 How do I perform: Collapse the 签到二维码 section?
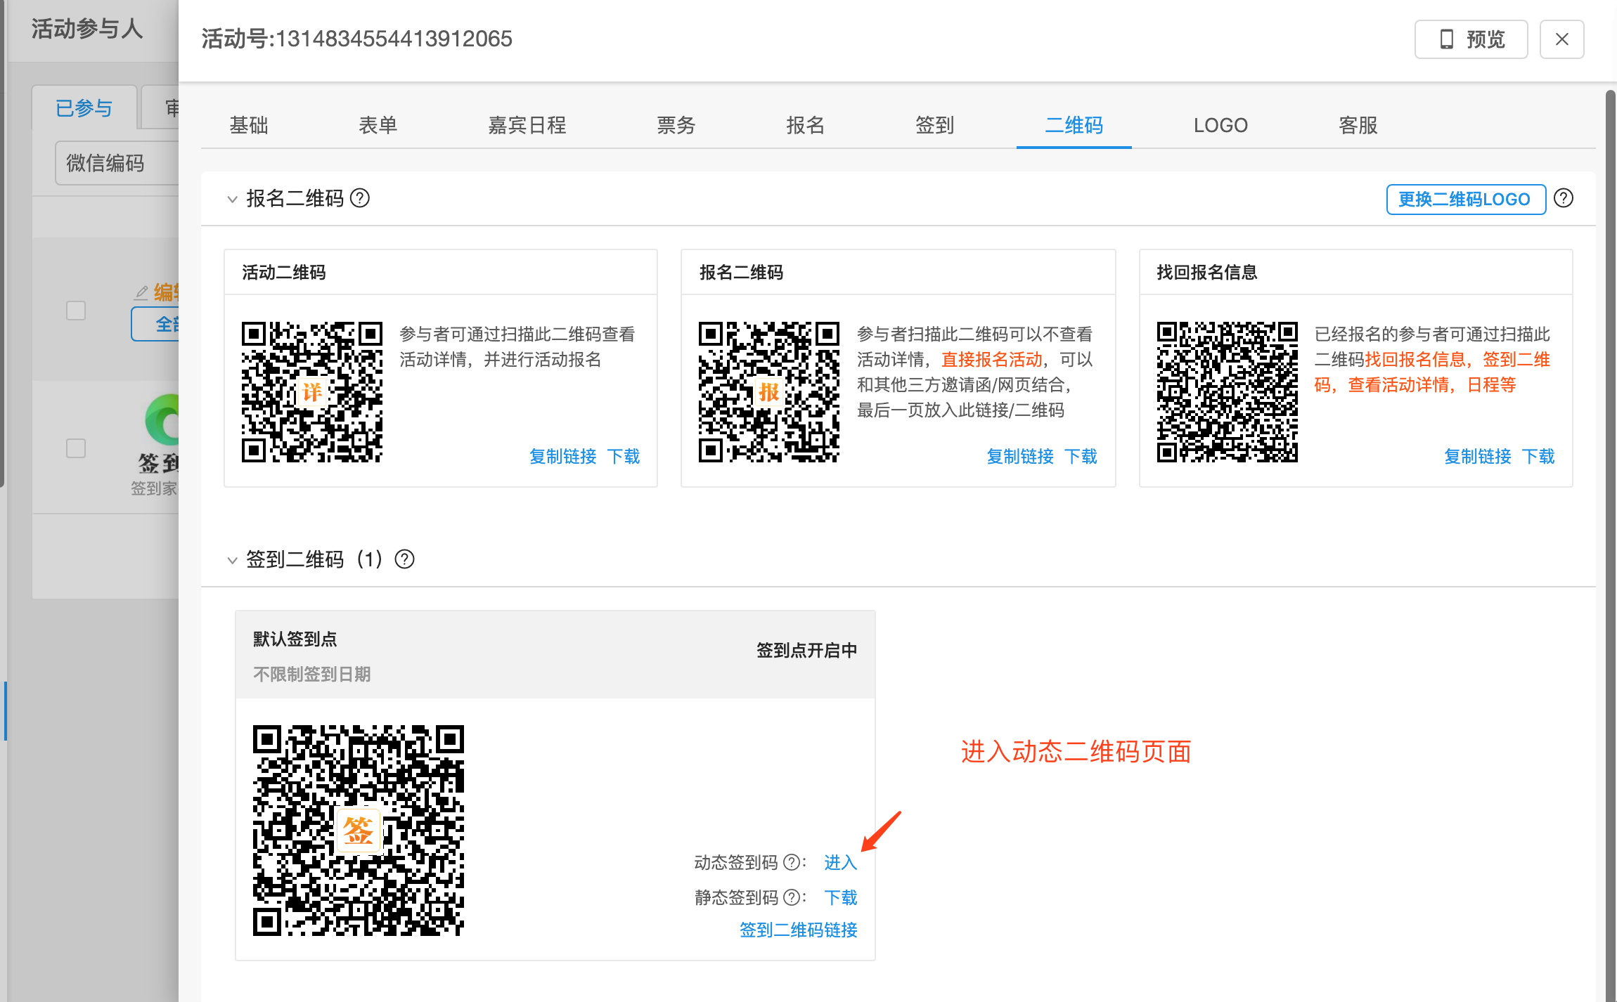[x=232, y=560]
